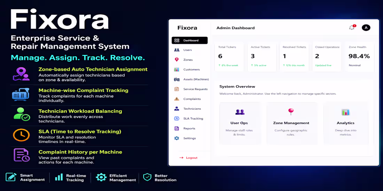This screenshot has width=383, height=191.
Task: Click the orange SLA clock icon
Action: tap(21, 135)
